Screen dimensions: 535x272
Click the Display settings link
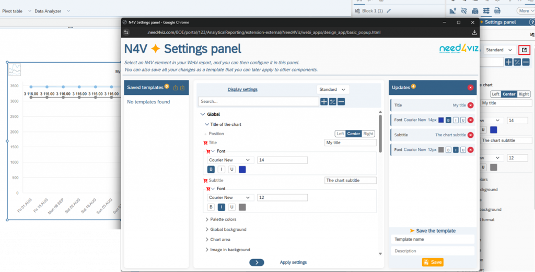pyautogui.click(x=242, y=89)
